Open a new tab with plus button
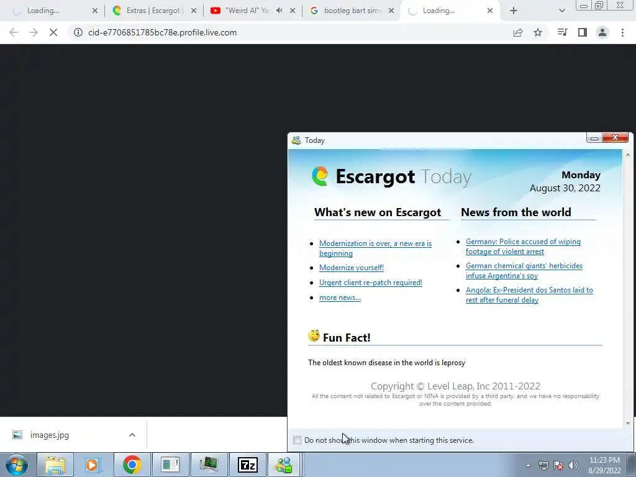Screen dimensions: 636x477 (x=514, y=11)
